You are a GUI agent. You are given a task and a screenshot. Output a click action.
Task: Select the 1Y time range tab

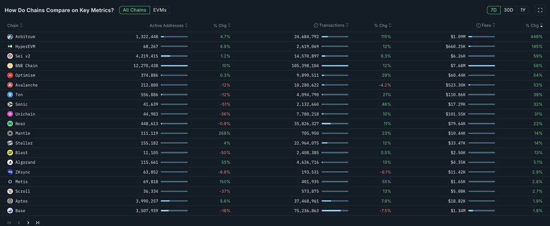coord(523,10)
